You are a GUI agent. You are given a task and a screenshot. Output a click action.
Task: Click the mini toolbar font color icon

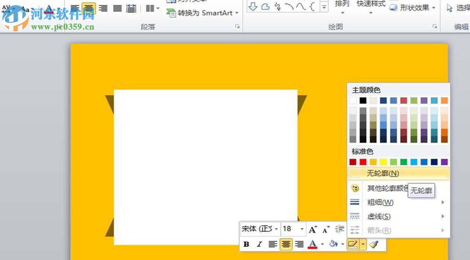312,244
